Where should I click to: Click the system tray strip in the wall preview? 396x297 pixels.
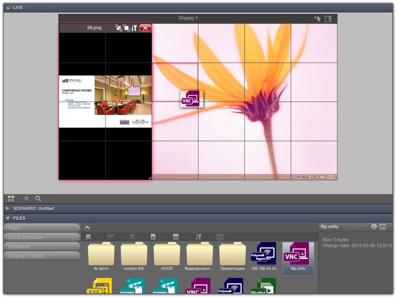[x=316, y=177]
